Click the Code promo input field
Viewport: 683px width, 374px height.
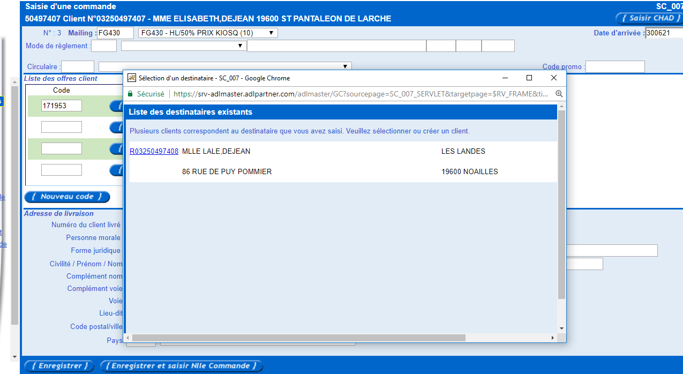coord(616,67)
